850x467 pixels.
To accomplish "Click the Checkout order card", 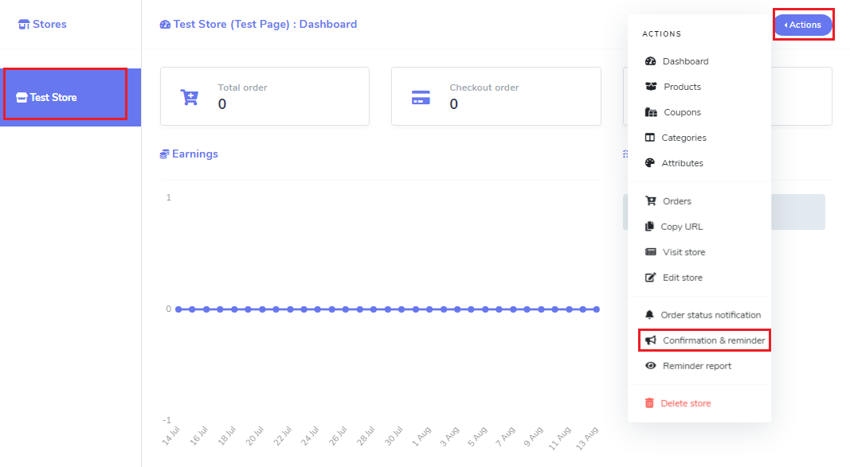I will click(496, 96).
